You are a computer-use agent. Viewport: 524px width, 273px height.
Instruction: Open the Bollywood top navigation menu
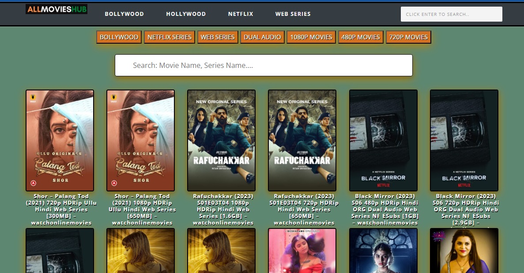124,14
